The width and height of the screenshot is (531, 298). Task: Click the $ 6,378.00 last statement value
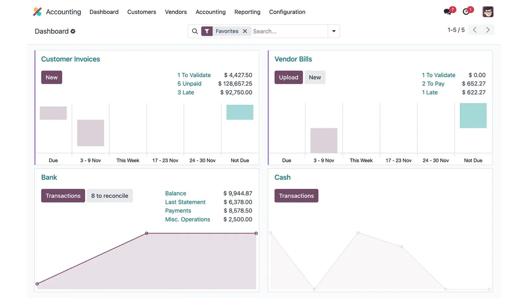[238, 202]
